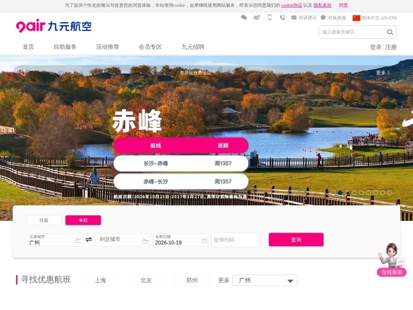The width and height of the screenshot is (413, 310).
Task: Expand the 广州 city dropdown
Action: (x=265, y=280)
